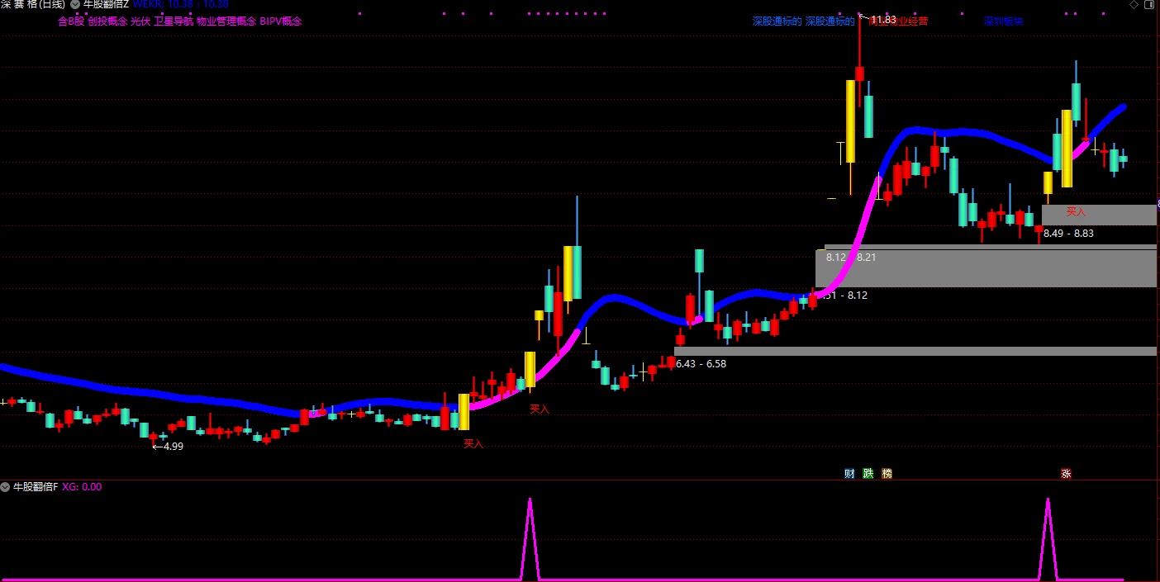Image resolution: width=1160 pixels, height=582 pixels.
Task: Click the 6.43 - 6.58 gap label
Action: [x=701, y=364]
